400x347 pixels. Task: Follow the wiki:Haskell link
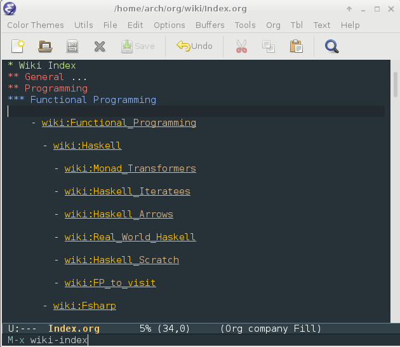coord(87,146)
